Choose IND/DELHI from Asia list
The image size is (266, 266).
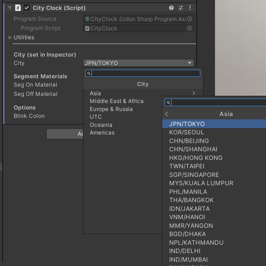(x=214, y=251)
